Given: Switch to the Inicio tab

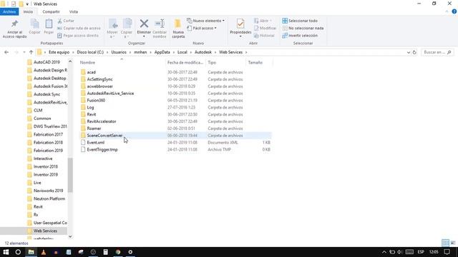Looking at the screenshot, I should click(28, 11).
